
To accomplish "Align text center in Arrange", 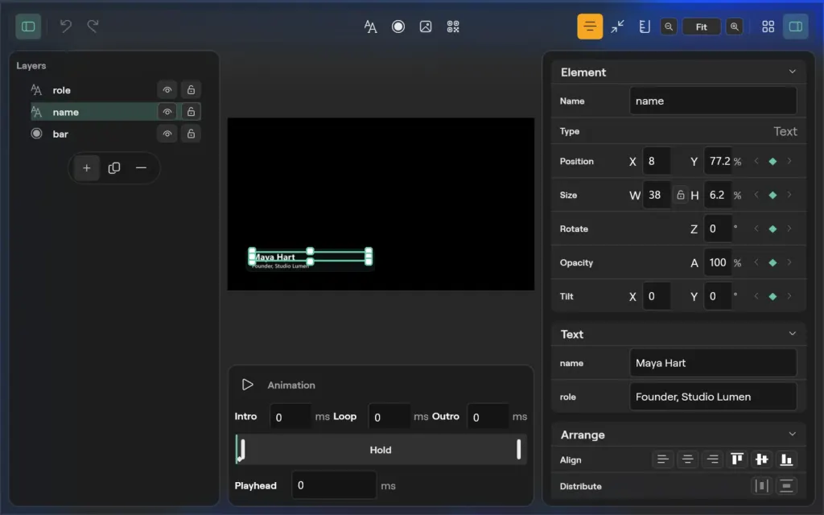I will pyautogui.click(x=687, y=459).
